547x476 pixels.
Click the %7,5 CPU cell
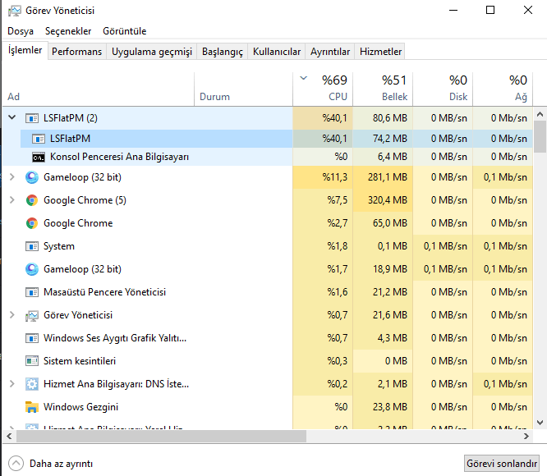323,200
